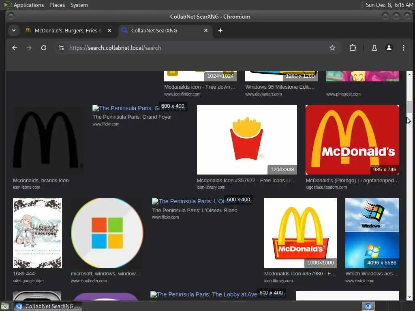Open the Applications menu

pos(29,5)
